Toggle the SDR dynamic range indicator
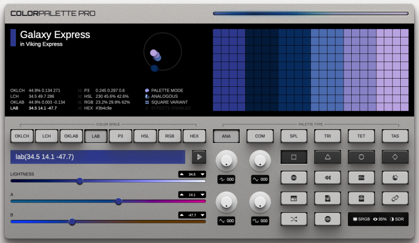Image resolution: width=419 pixels, height=243 pixels. 397,219
